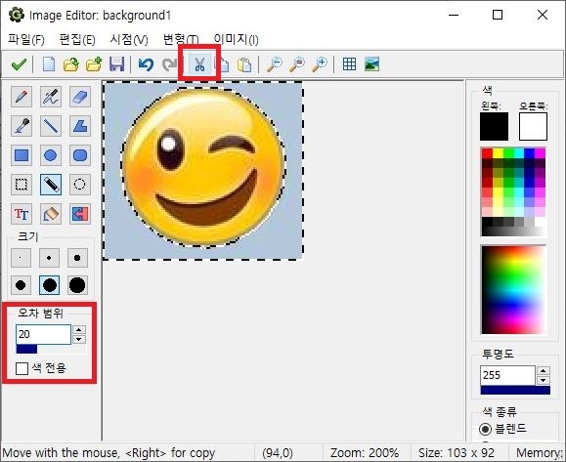Screen dimensions: 566x462
Task: Increase 투명도 value with up arrow
Action: pos(544,371)
